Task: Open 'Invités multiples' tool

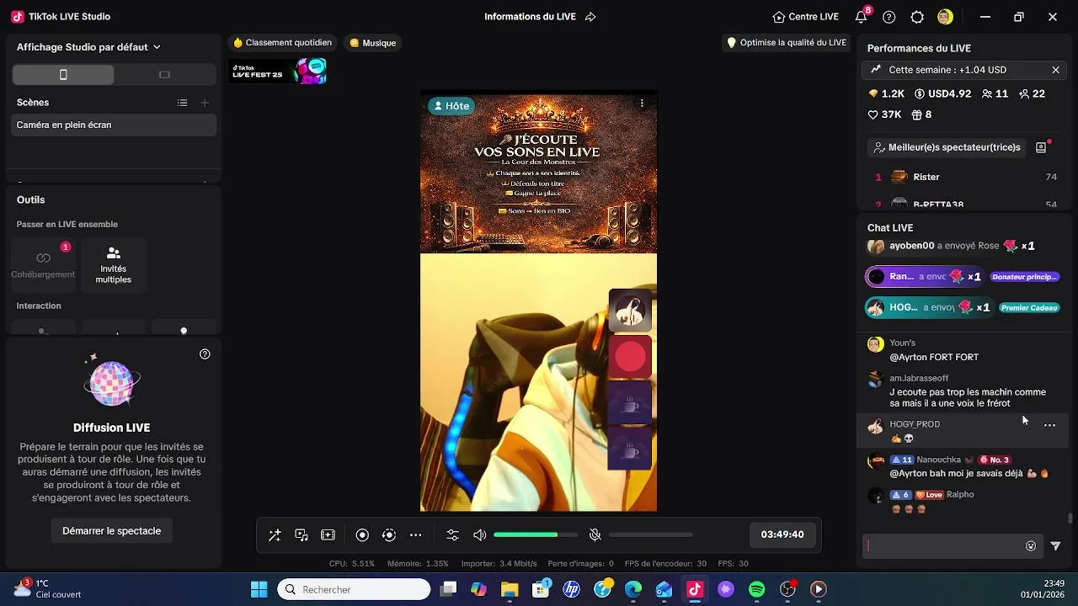Action: click(x=114, y=263)
